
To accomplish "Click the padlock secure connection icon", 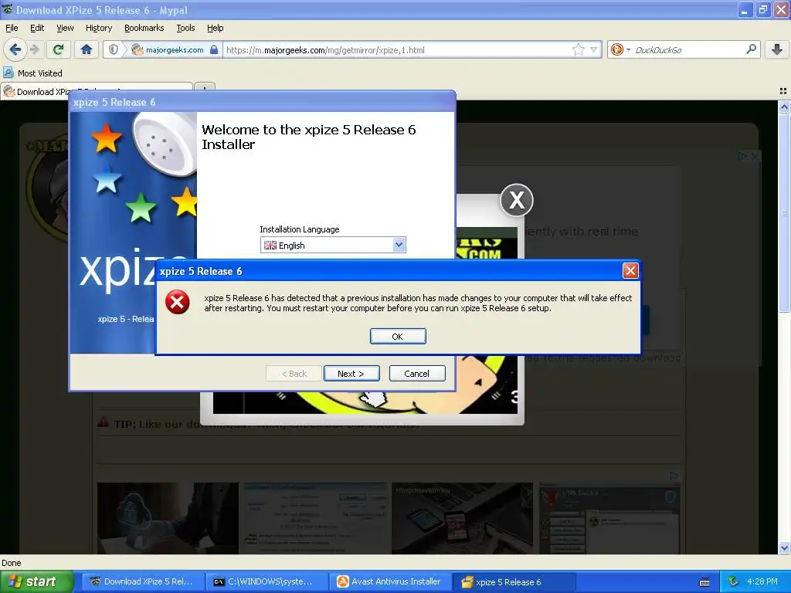I will [x=214, y=49].
